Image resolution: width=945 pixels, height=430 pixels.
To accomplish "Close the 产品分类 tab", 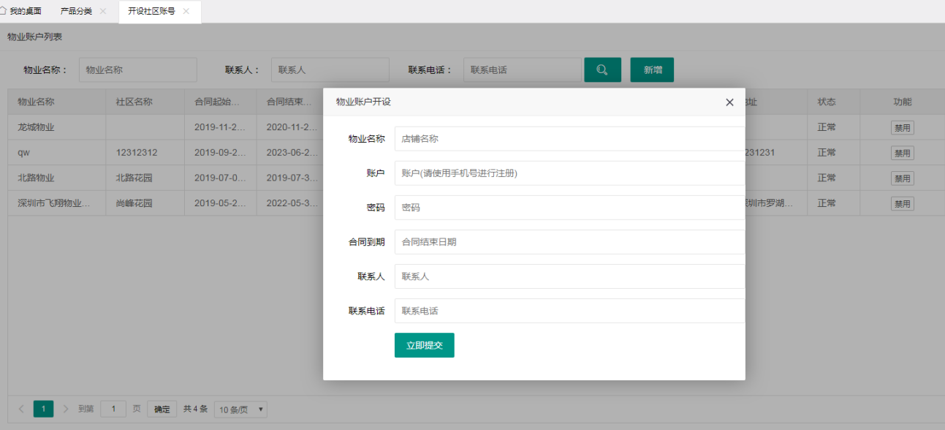I will (103, 11).
